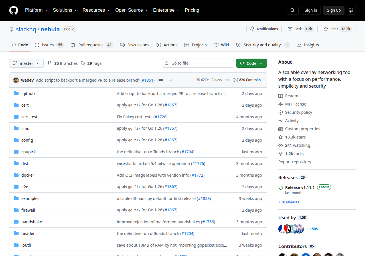Click wadey's avatar image
The width and height of the screenshot is (365, 256).
[x=16, y=80]
